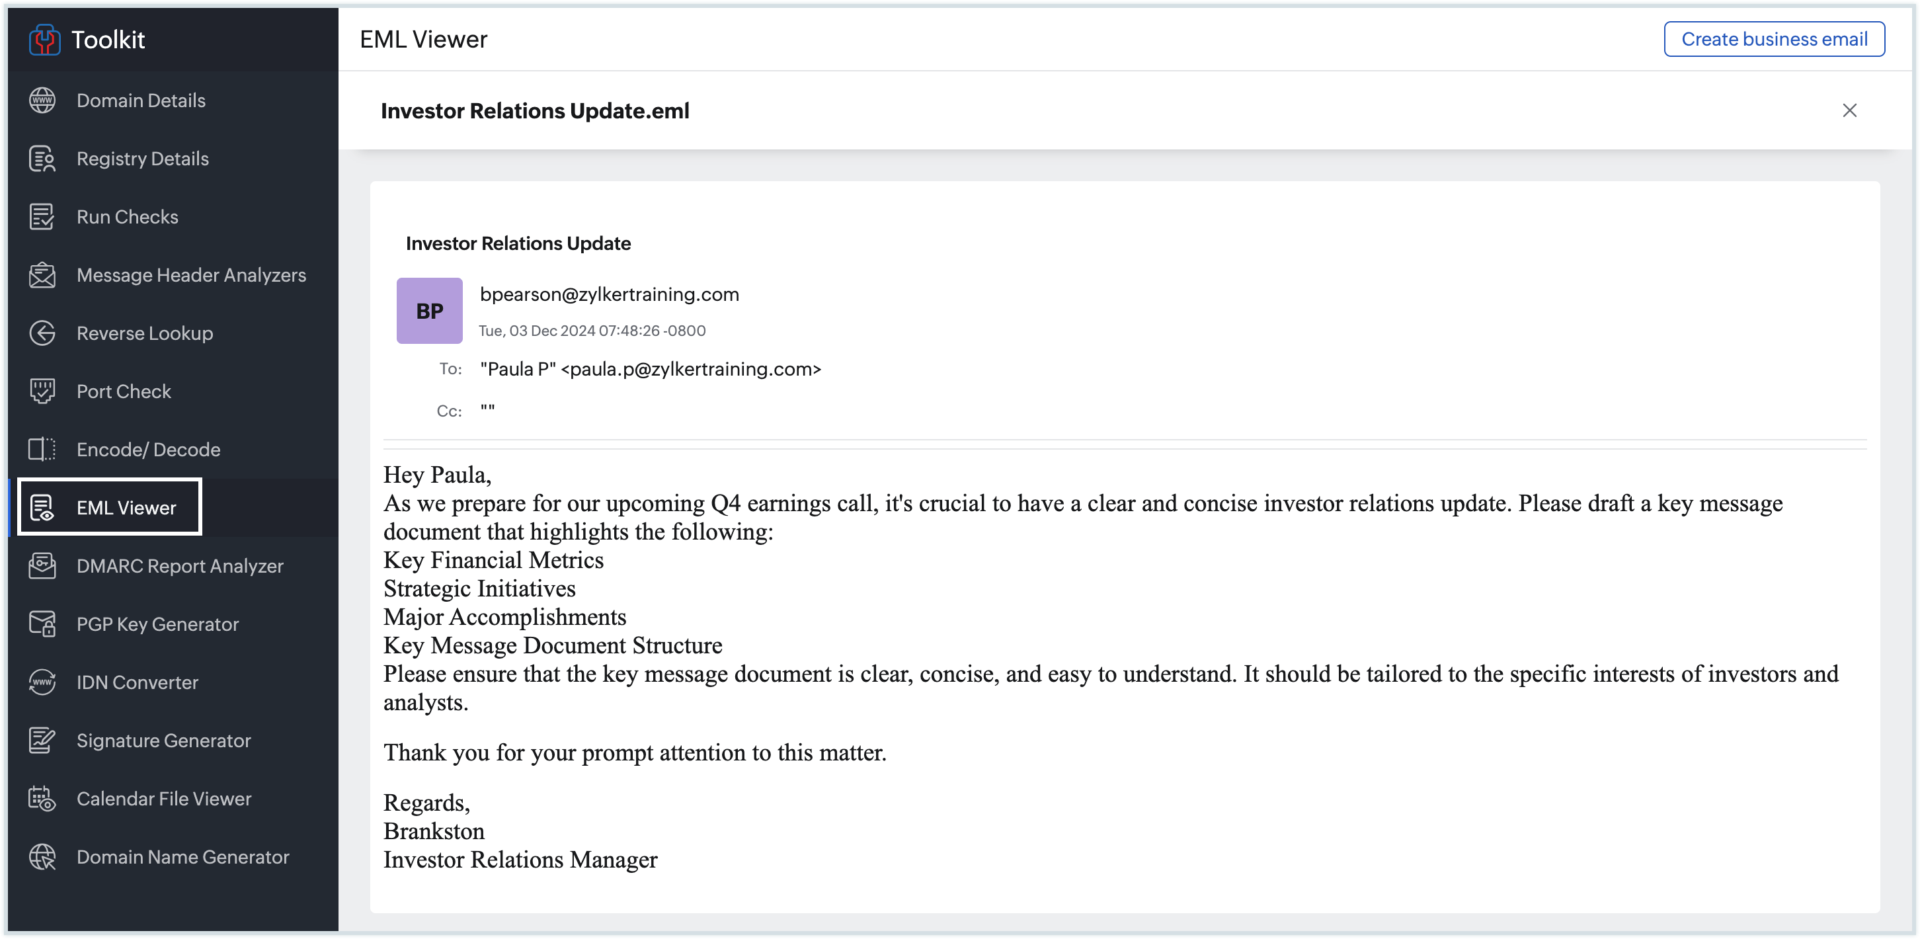Screen dimensions: 1920x939
Task: Click the Encode/Decode icon
Action: 42,450
